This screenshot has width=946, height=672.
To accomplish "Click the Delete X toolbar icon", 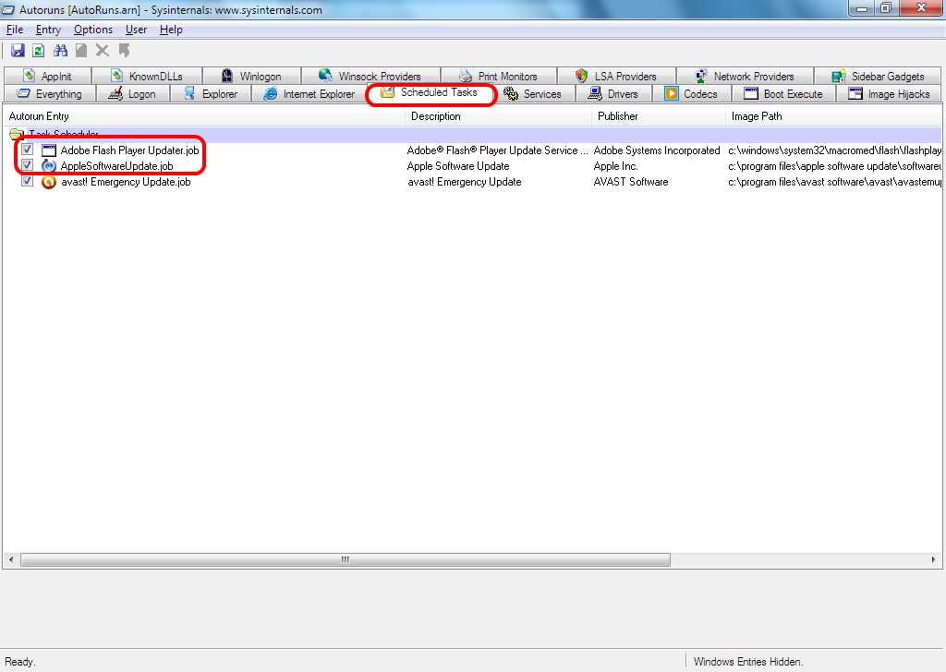I will [103, 51].
